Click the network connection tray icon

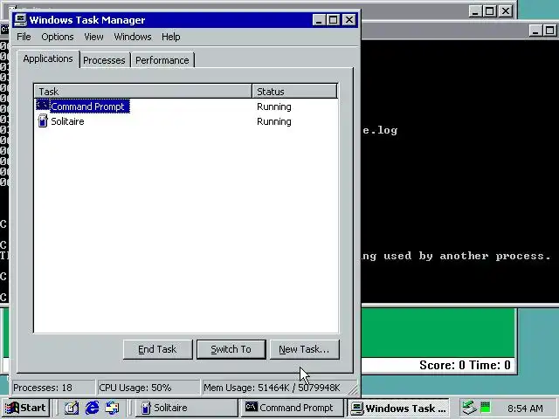point(469,408)
